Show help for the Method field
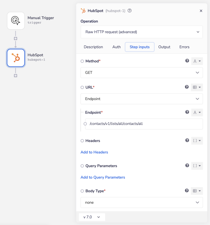The width and height of the screenshot is (210, 225). tap(187, 61)
